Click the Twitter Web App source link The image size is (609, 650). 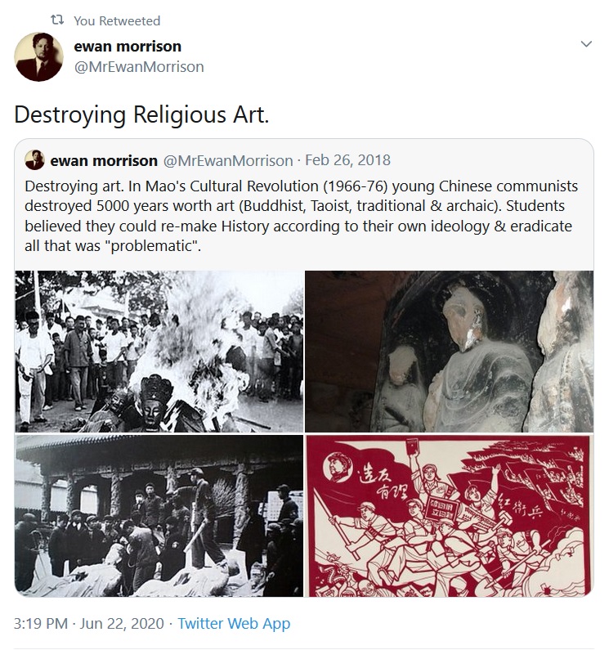click(x=234, y=624)
